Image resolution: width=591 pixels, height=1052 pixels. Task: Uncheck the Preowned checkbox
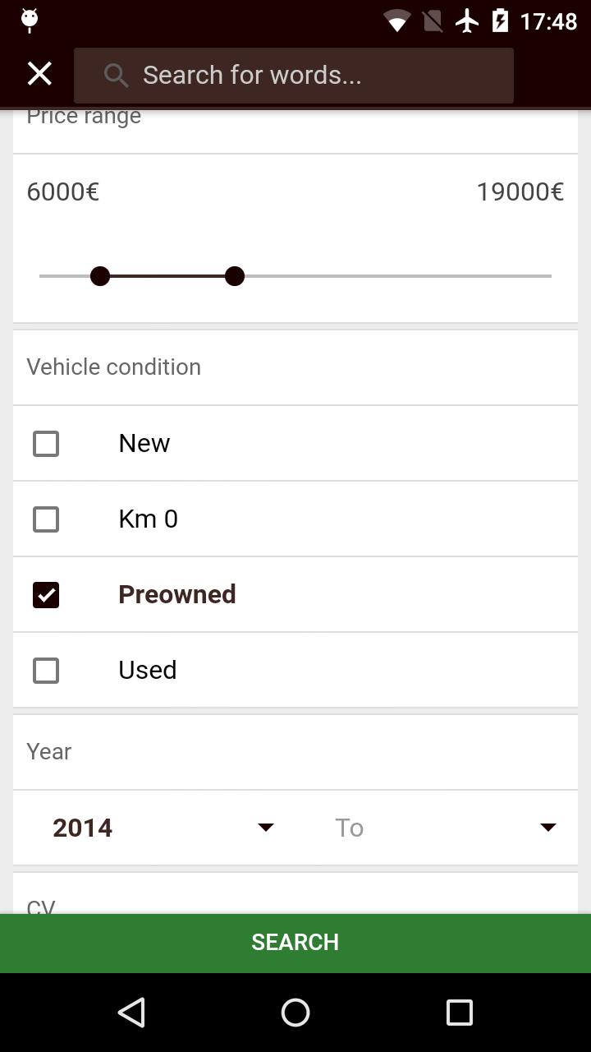pyautogui.click(x=46, y=595)
